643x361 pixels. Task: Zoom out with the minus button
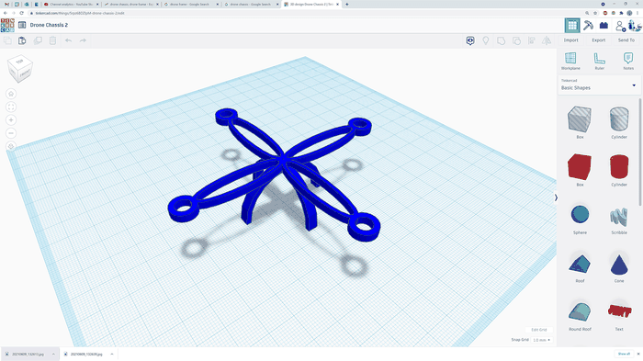pos(11,133)
